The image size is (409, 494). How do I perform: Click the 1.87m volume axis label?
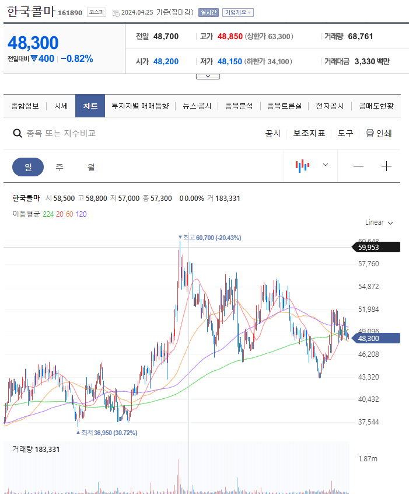click(368, 459)
